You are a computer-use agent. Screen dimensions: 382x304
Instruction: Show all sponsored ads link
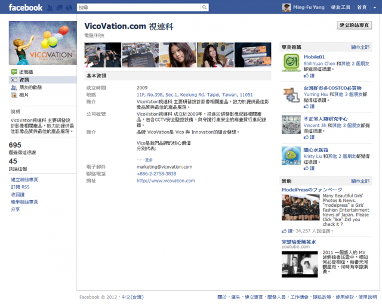point(361,181)
